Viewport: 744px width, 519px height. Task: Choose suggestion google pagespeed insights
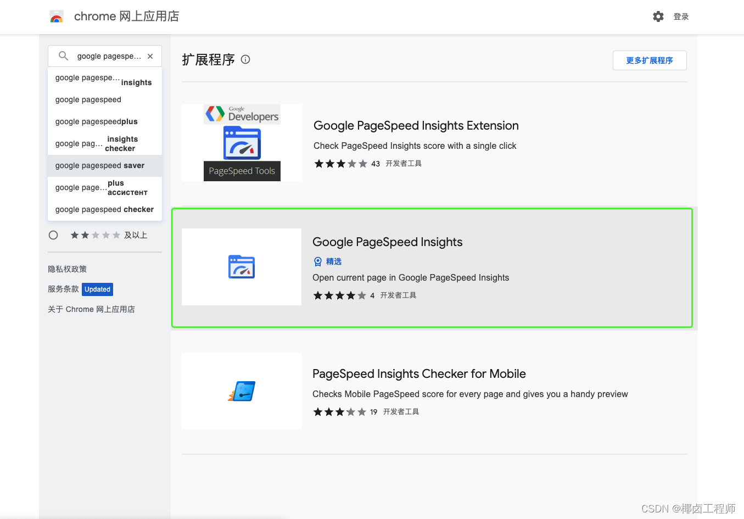coord(105,78)
